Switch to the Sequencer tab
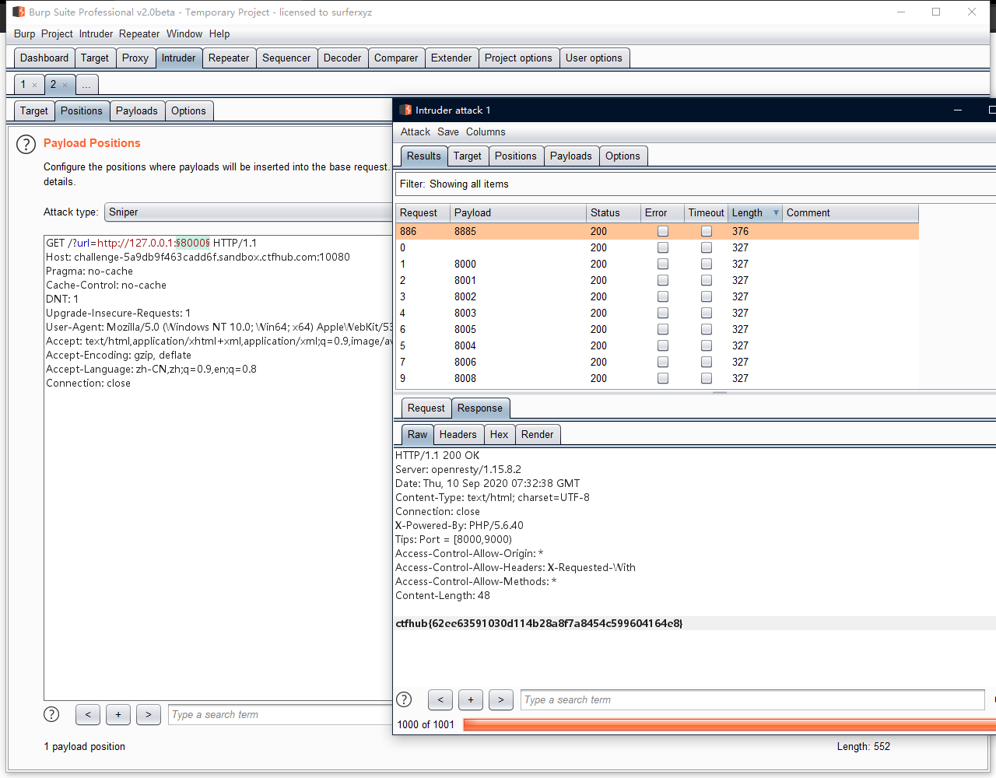Viewport: 996px width, 778px height. (x=286, y=58)
